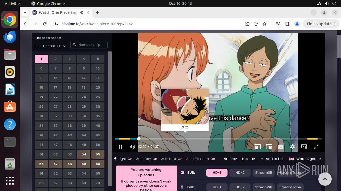The height and width of the screenshot is (191, 341).
Task: Mute tab audio speaker icon
Action: point(82,12)
